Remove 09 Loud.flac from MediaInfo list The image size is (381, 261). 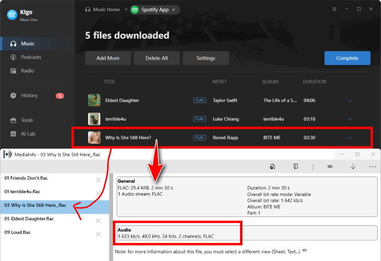[98, 234]
